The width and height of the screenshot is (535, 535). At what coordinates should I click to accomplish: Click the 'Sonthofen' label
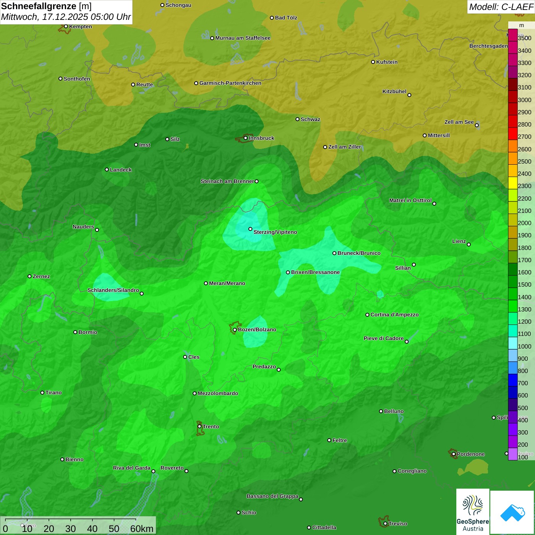(77, 79)
